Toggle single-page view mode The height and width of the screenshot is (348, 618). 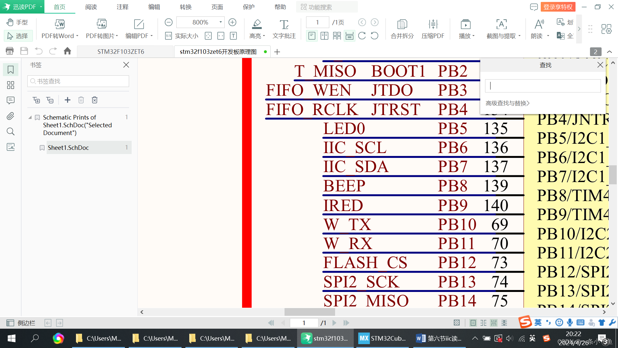(312, 36)
